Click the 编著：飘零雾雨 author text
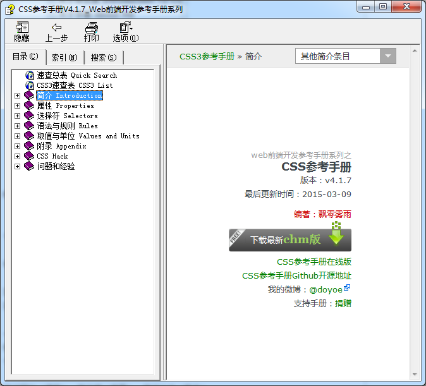 click(322, 214)
